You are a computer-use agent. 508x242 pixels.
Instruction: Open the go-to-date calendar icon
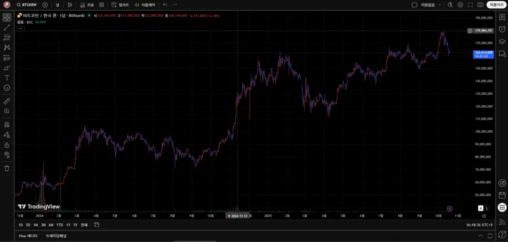97,225
